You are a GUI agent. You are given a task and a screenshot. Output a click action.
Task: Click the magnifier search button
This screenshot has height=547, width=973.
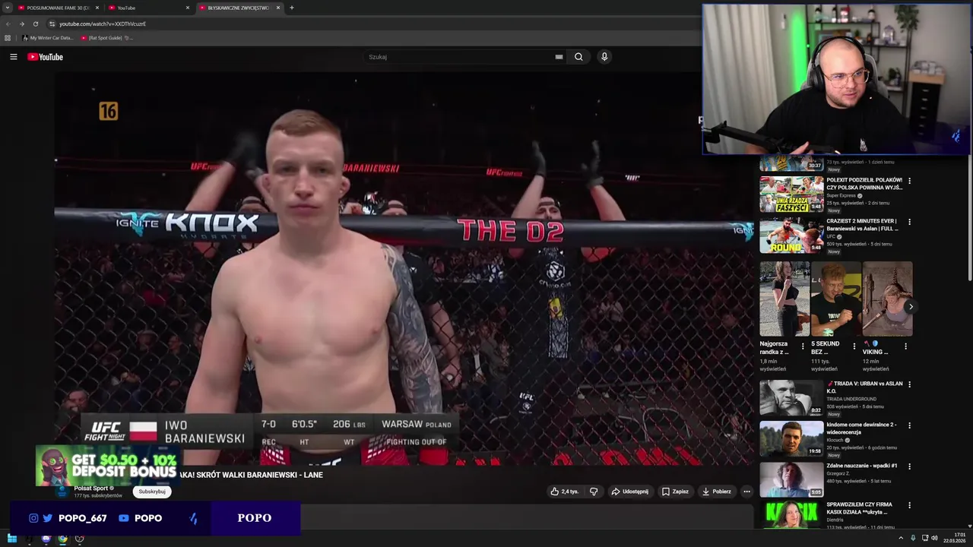[x=578, y=57]
